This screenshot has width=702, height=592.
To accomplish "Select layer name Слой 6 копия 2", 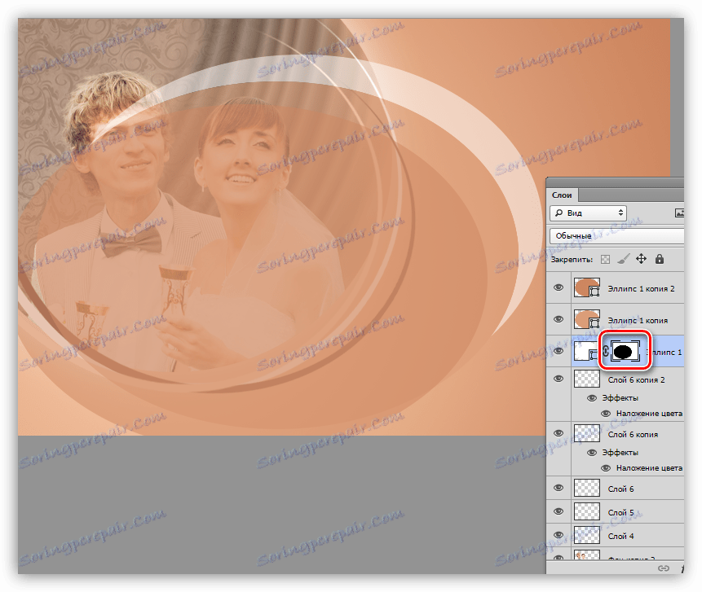I will (x=636, y=380).
